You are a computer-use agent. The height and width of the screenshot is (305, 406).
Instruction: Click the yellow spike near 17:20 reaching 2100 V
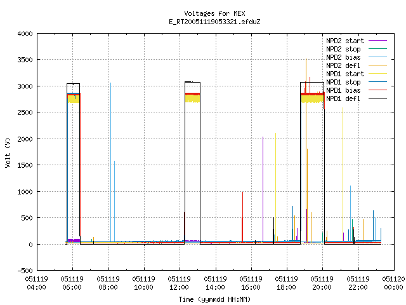pos(275,187)
